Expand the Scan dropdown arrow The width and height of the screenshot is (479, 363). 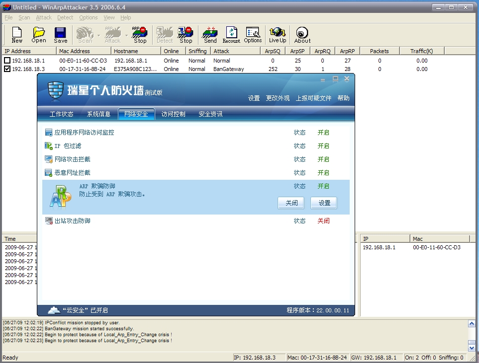click(x=98, y=35)
